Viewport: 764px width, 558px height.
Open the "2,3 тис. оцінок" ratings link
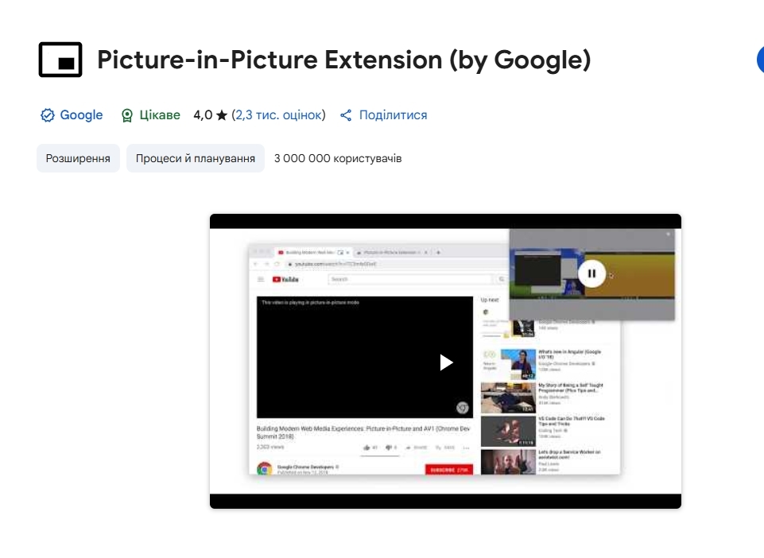point(279,115)
